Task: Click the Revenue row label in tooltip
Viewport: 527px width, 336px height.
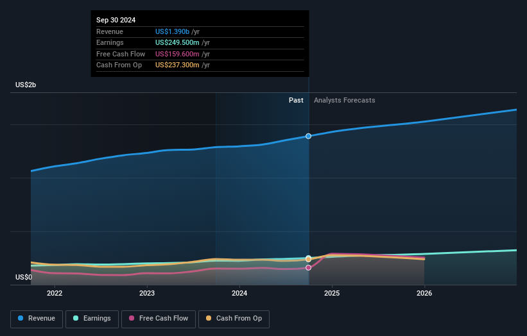Action: (x=110, y=31)
